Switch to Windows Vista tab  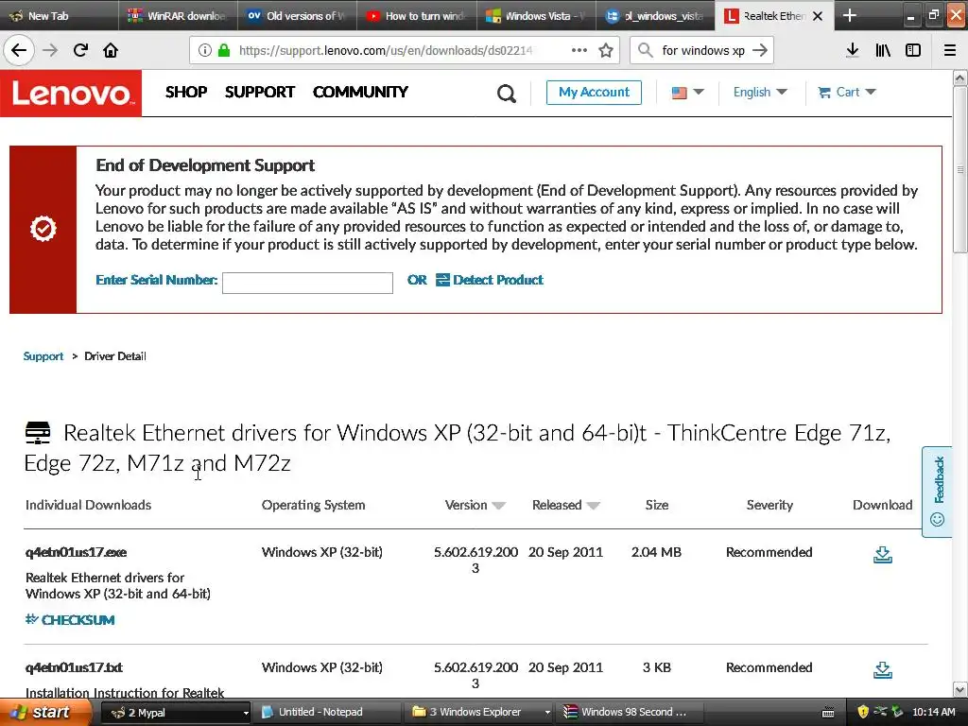[536, 15]
